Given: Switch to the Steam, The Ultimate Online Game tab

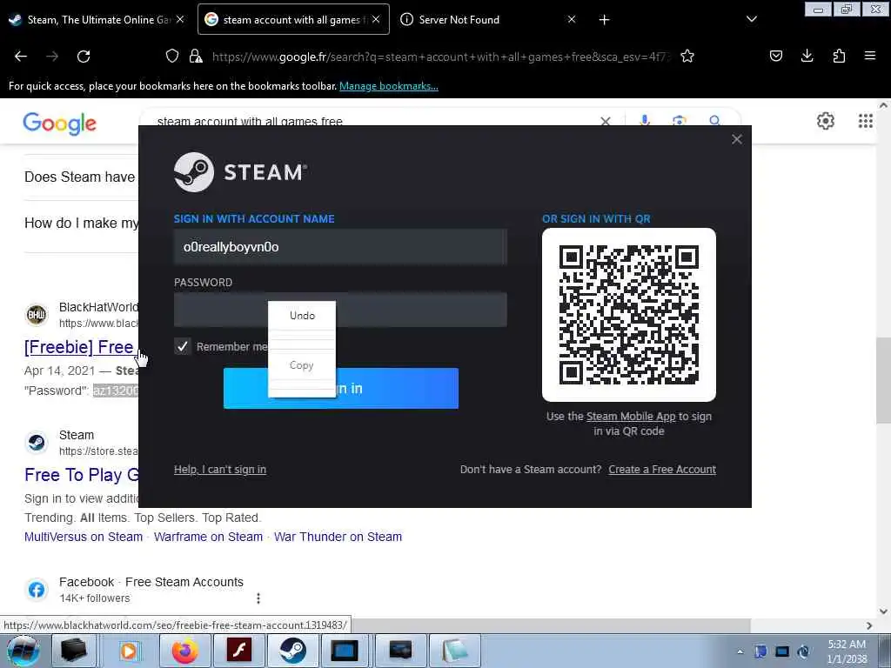Looking at the screenshot, I should [x=97, y=20].
